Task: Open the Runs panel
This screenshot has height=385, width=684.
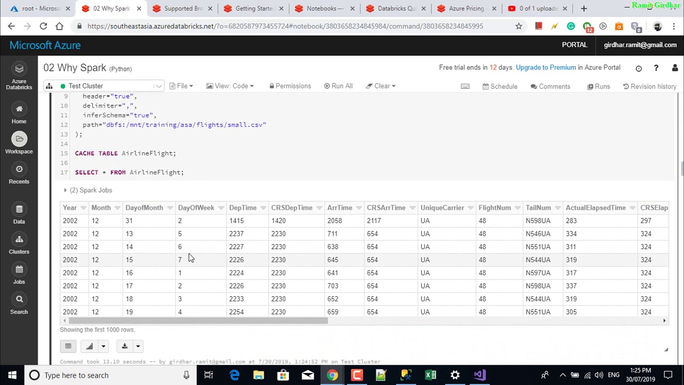Action: (598, 86)
